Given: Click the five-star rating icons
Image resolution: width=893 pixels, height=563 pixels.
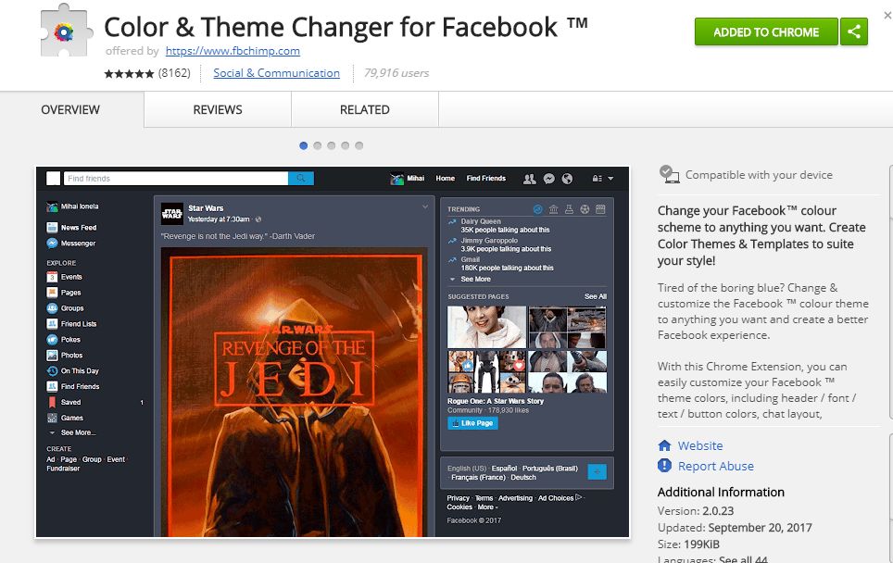Looking at the screenshot, I should 130,73.
